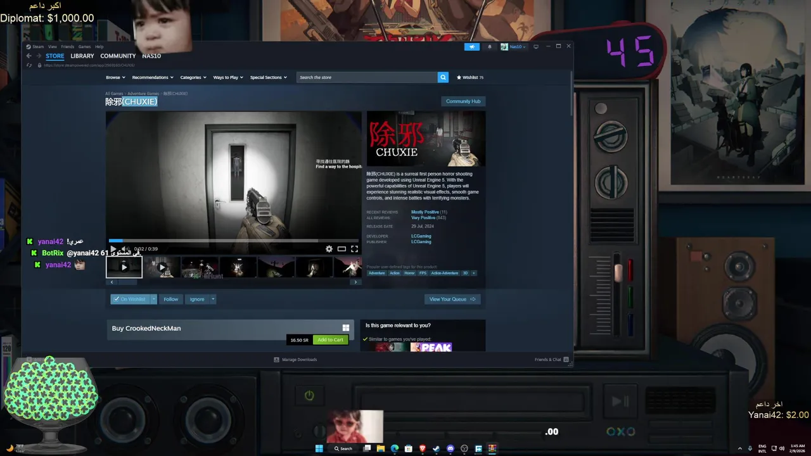
Task: Open the Help menu
Action: (99, 46)
